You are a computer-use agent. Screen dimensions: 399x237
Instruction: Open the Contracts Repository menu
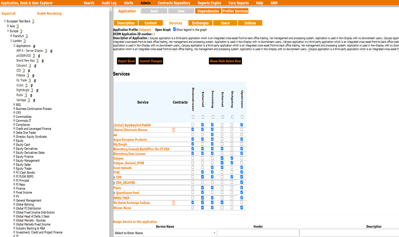point(174,3)
